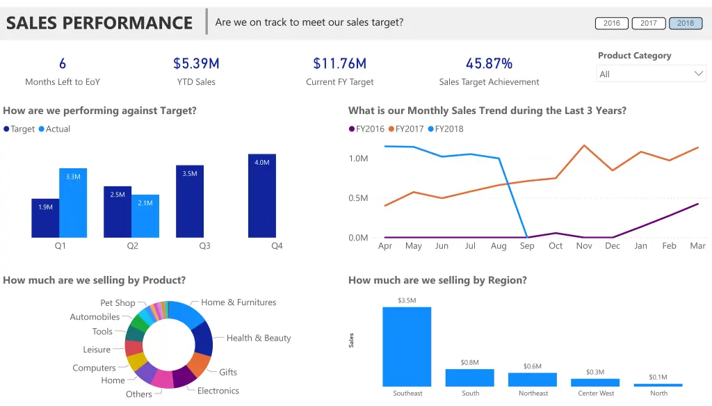Click the North region bar
The image size is (712, 406).
pos(658,385)
